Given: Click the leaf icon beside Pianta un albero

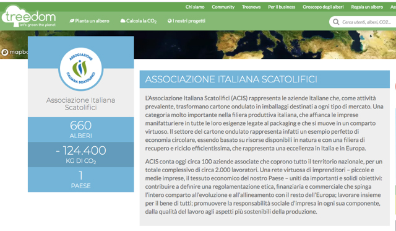Looking at the screenshot, I should [x=72, y=20].
